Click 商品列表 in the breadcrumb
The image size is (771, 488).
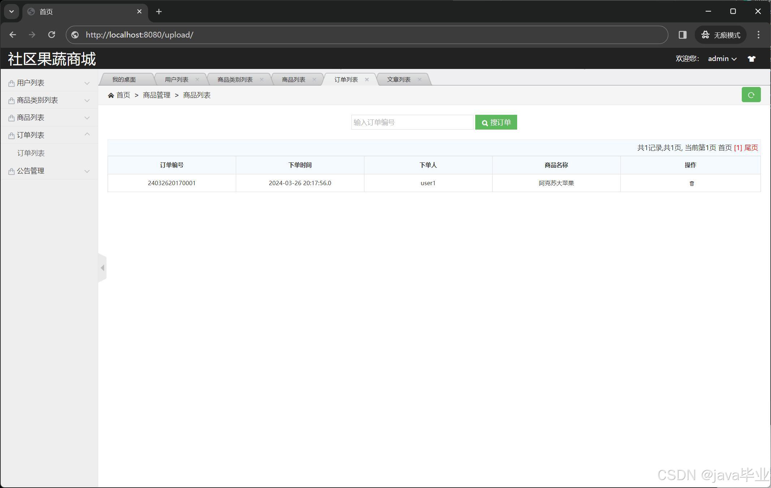tap(197, 95)
